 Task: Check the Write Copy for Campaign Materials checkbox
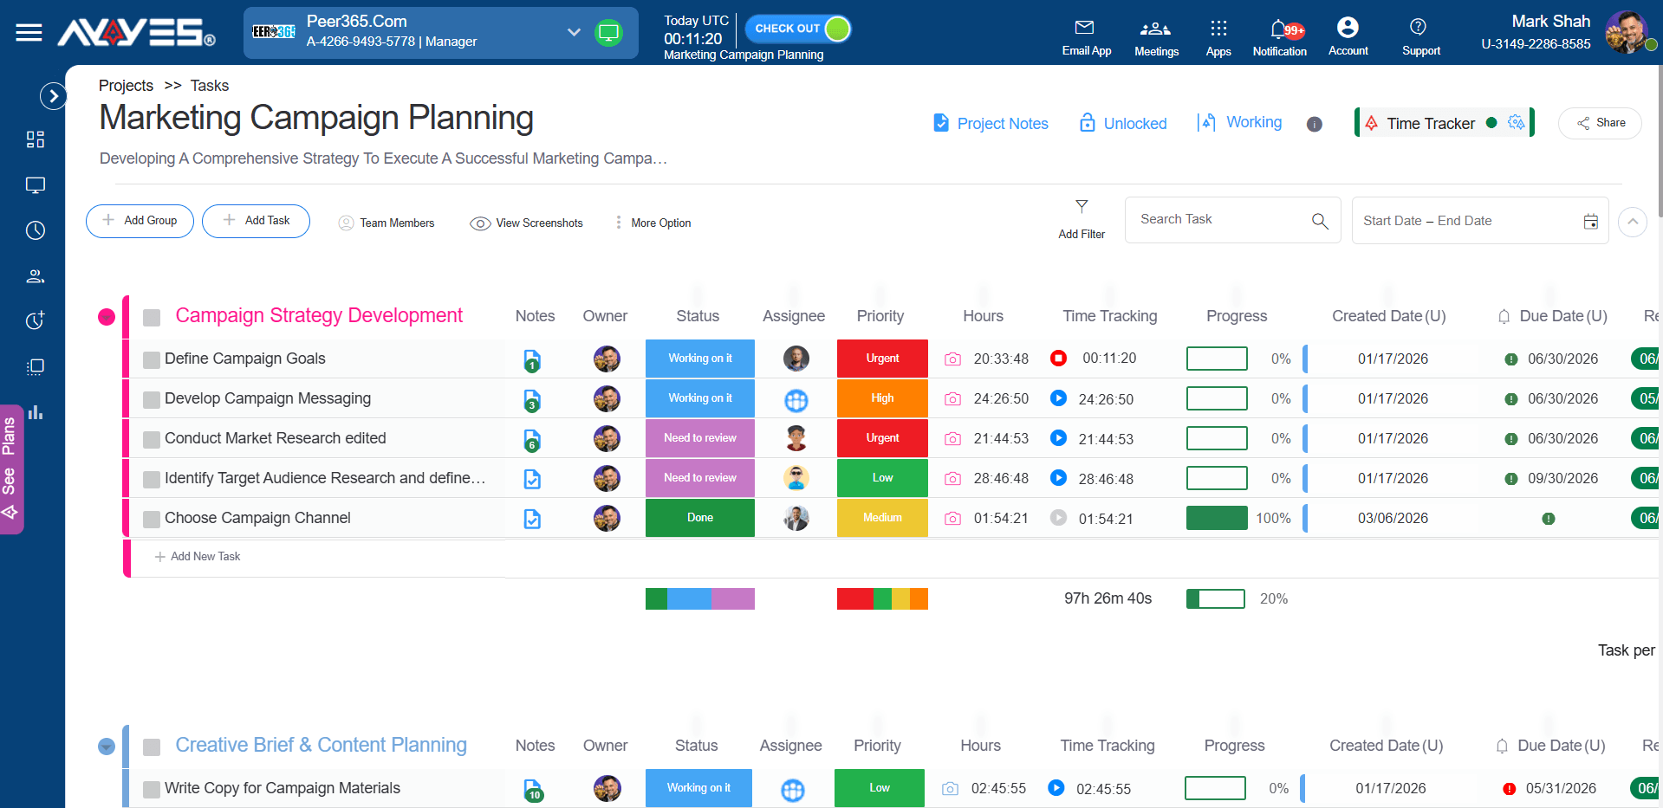(x=152, y=789)
